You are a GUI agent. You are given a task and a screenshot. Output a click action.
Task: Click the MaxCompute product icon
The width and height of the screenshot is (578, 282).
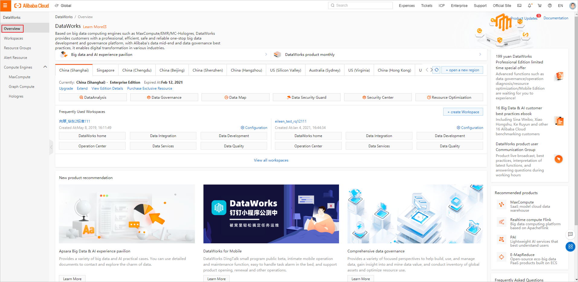click(x=502, y=205)
